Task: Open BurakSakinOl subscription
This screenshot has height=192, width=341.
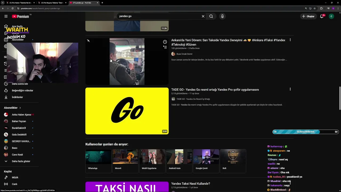Action: [x=19, y=128]
